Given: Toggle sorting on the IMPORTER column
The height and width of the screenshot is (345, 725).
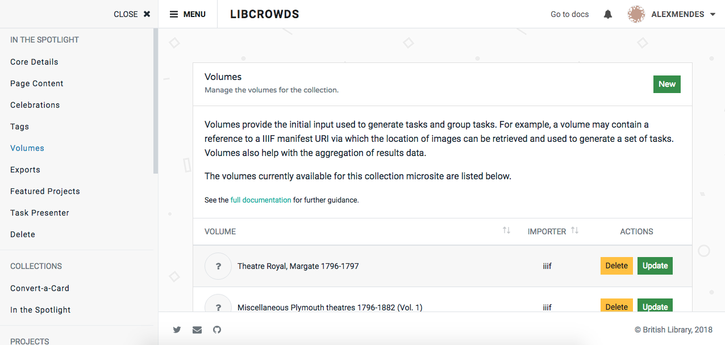Looking at the screenshot, I should [574, 230].
